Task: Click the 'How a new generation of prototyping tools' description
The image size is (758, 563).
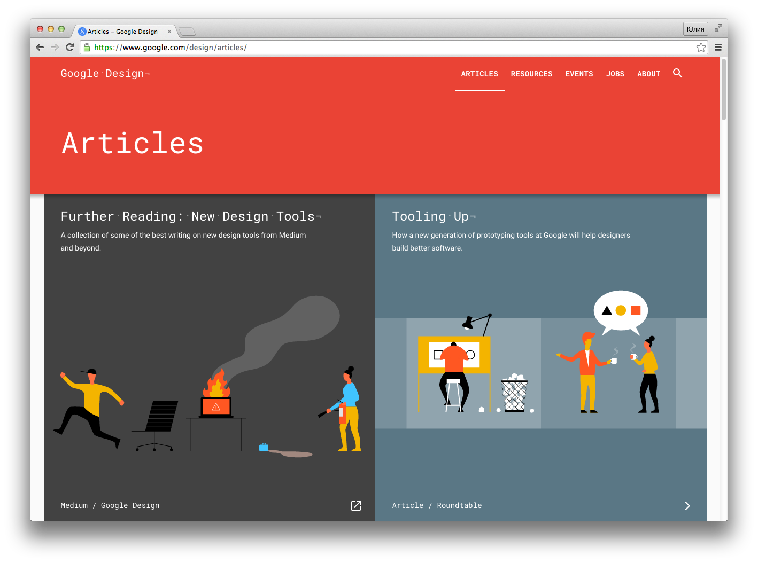Action: click(x=511, y=241)
